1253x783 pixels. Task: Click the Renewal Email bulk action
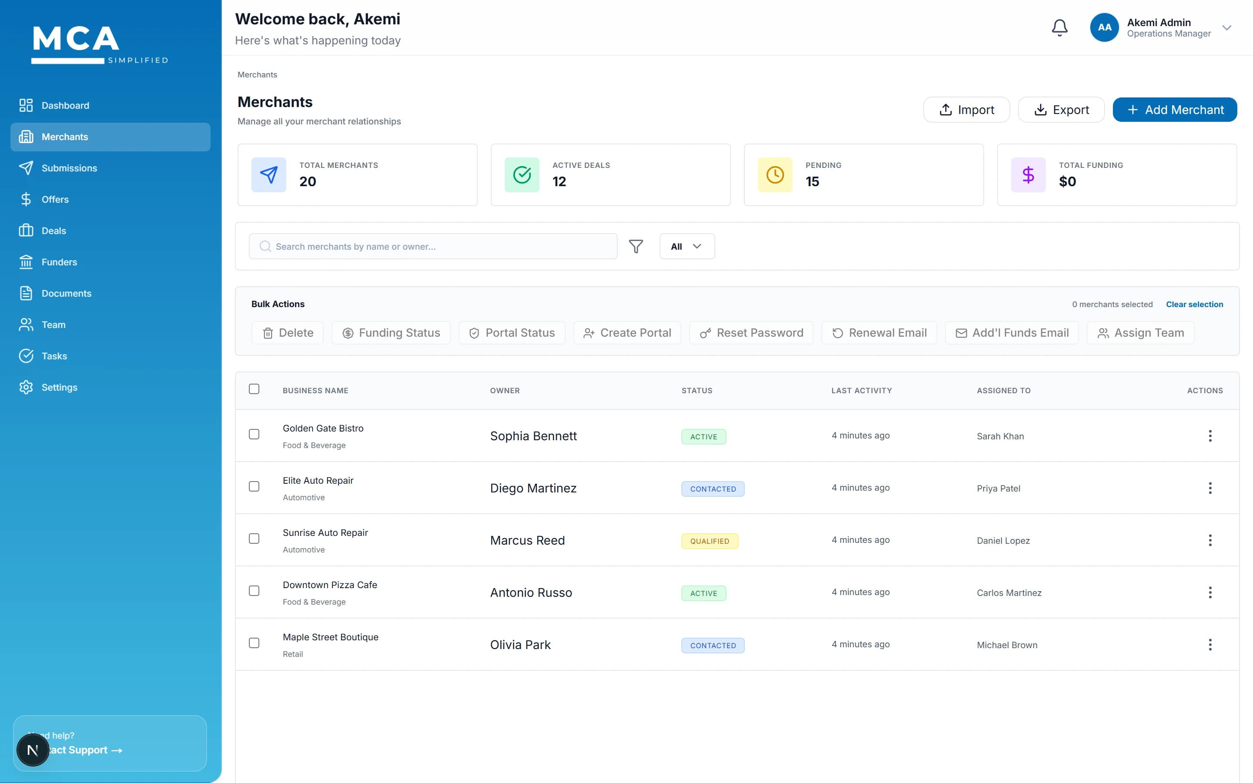pyautogui.click(x=879, y=333)
